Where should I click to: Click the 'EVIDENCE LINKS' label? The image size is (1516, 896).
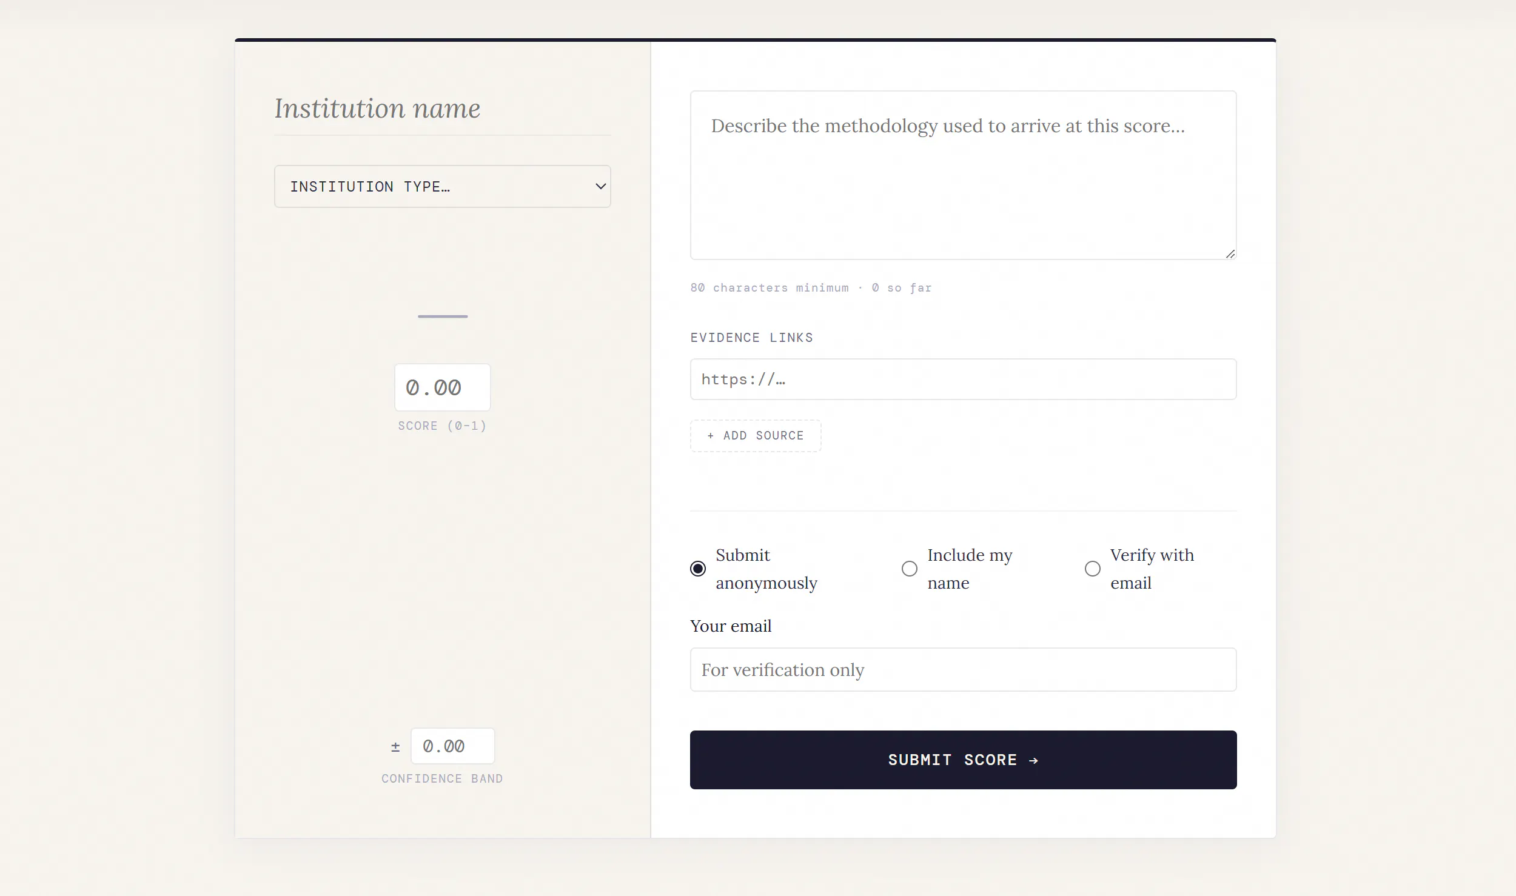click(x=751, y=338)
